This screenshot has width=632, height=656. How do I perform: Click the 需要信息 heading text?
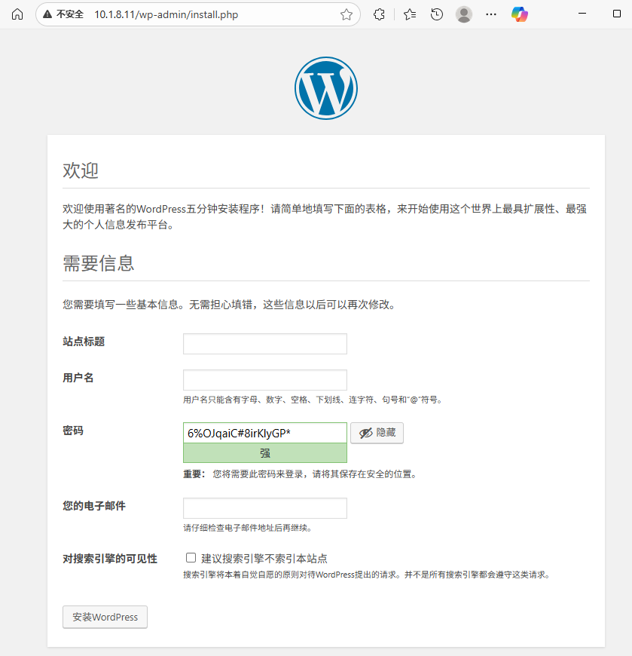click(x=99, y=264)
